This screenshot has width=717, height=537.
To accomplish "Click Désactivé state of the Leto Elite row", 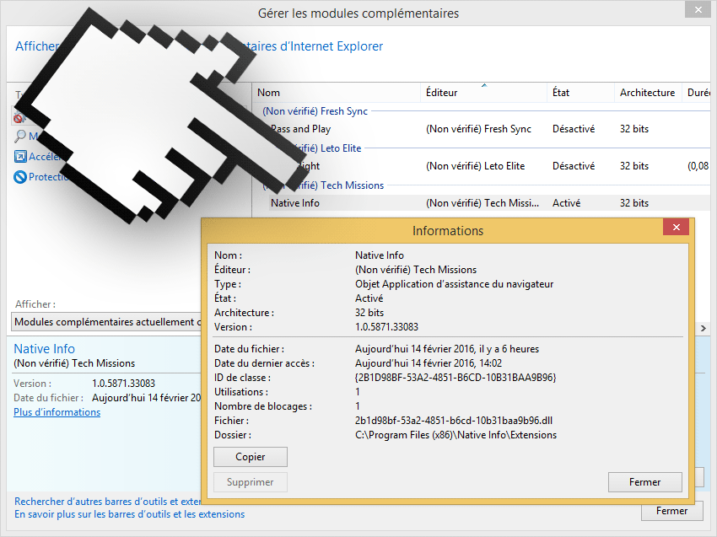I will click(x=574, y=166).
